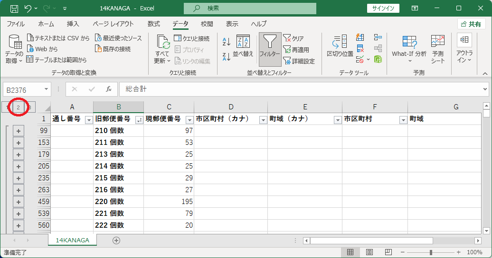Screen dimensions: 492x258
Task: Click the Share (共有) button
Action: 471,24
